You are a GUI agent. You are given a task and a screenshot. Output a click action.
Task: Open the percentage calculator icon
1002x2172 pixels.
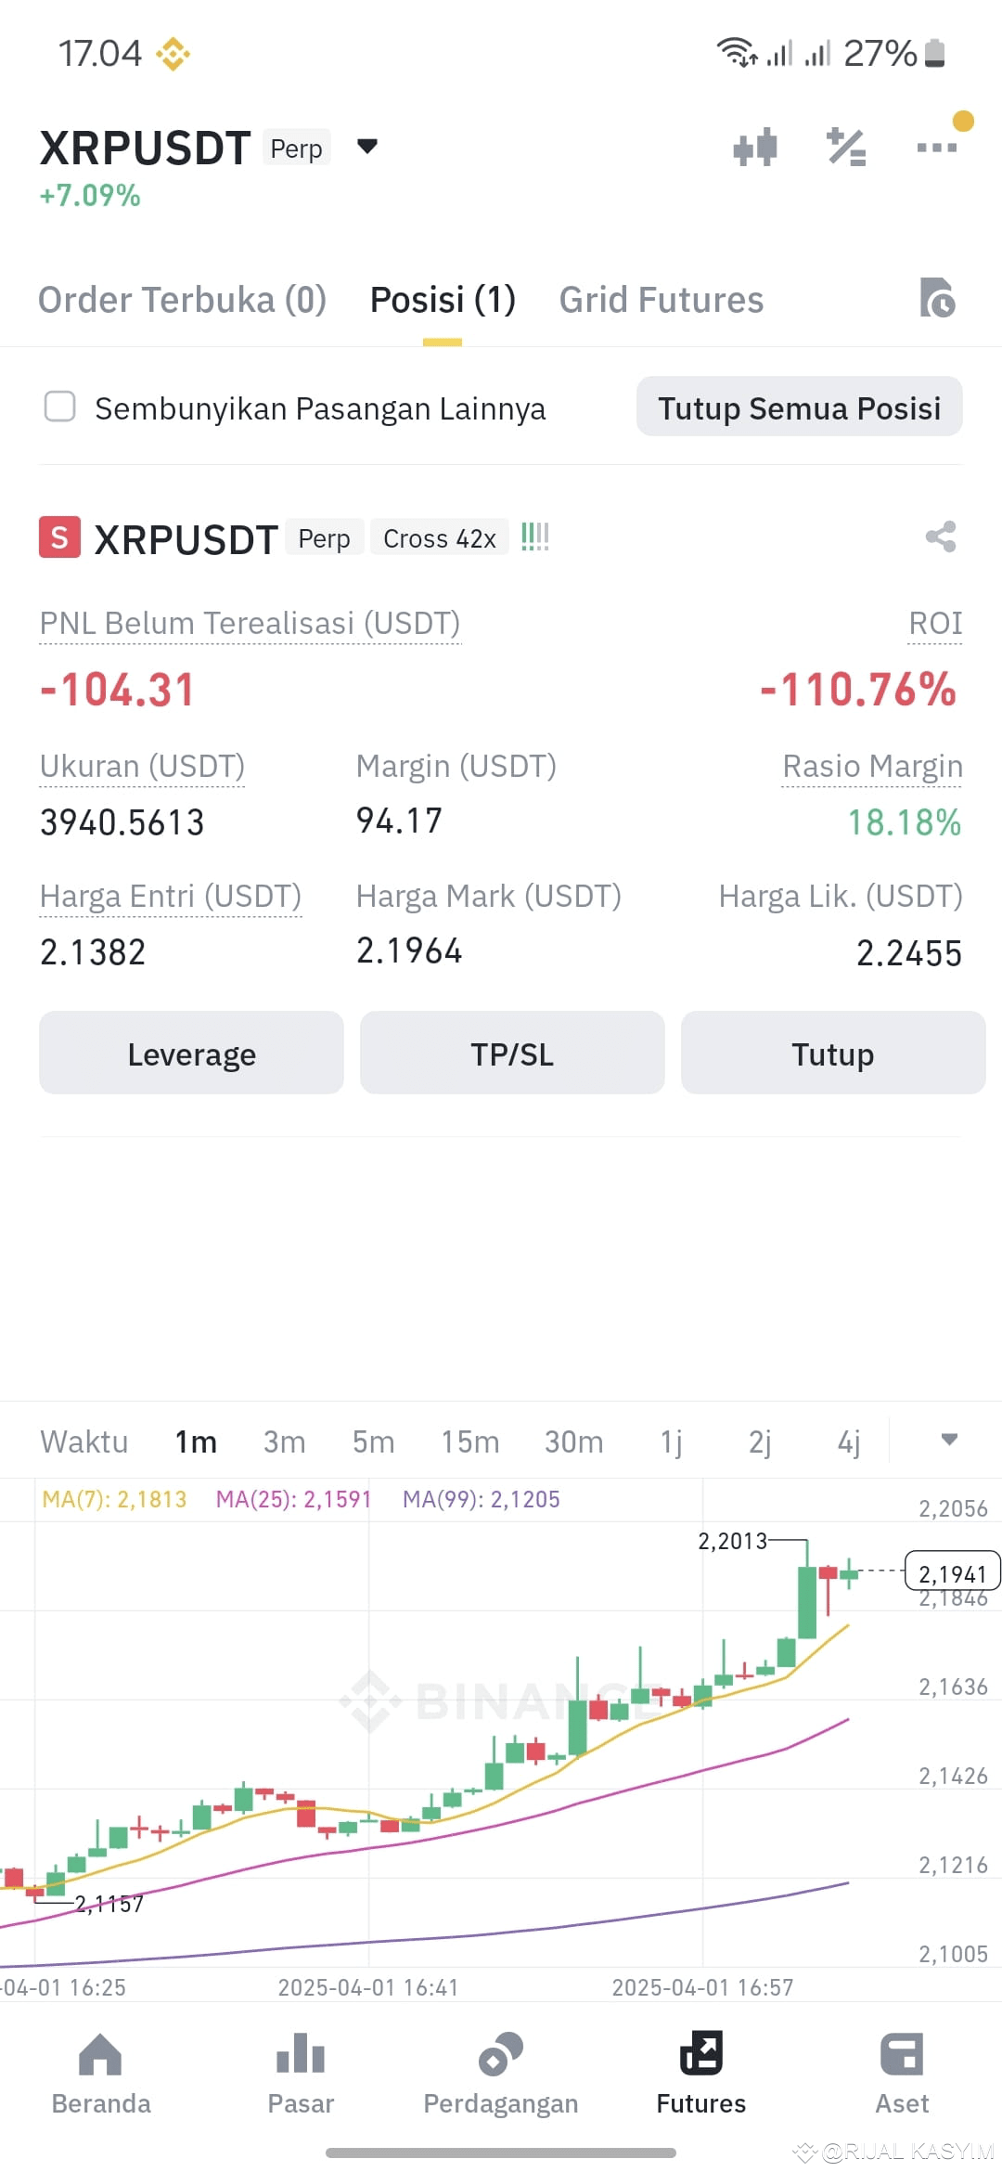846,148
